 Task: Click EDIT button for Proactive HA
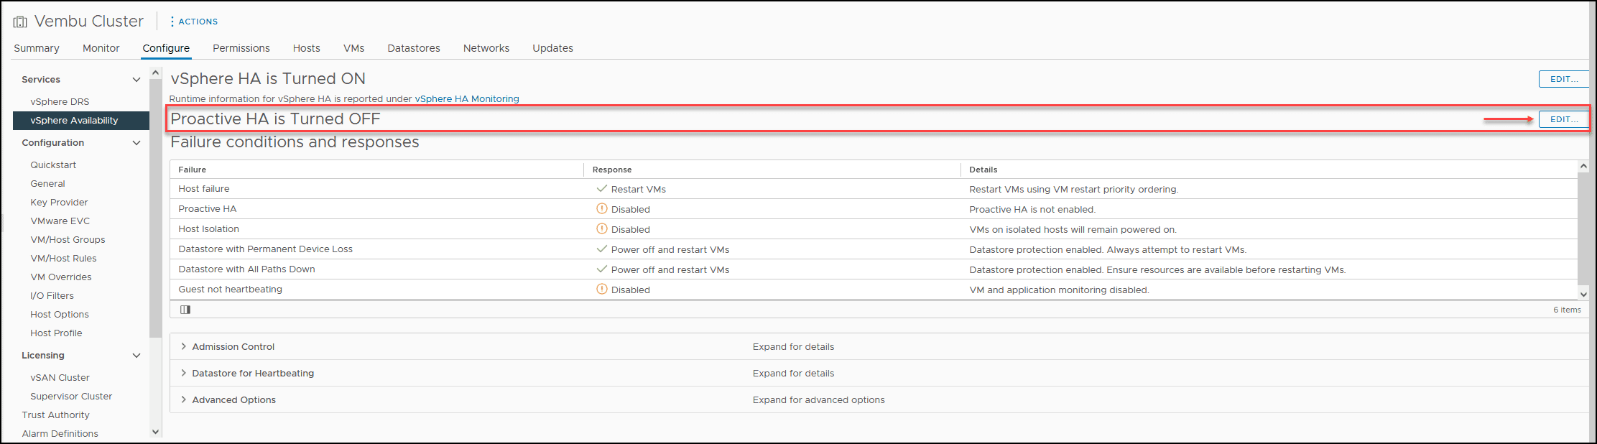pyautogui.click(x=1564, y=119)
